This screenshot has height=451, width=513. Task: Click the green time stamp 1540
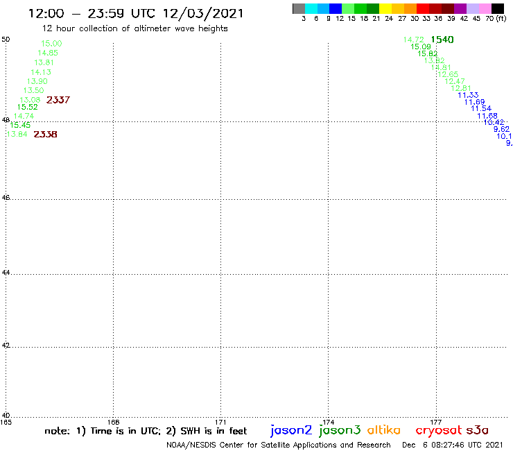click(442, 40)
